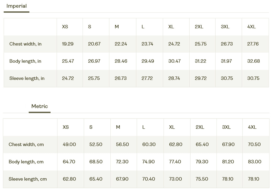Click the 72.30 body length value
The height and width of the screenshot is (195, 274).
(x=122, y=162)
